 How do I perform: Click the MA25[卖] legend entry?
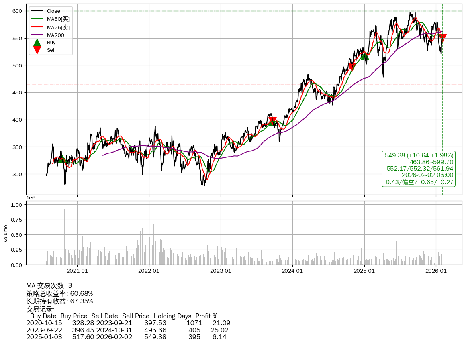(x=58, y=27)
